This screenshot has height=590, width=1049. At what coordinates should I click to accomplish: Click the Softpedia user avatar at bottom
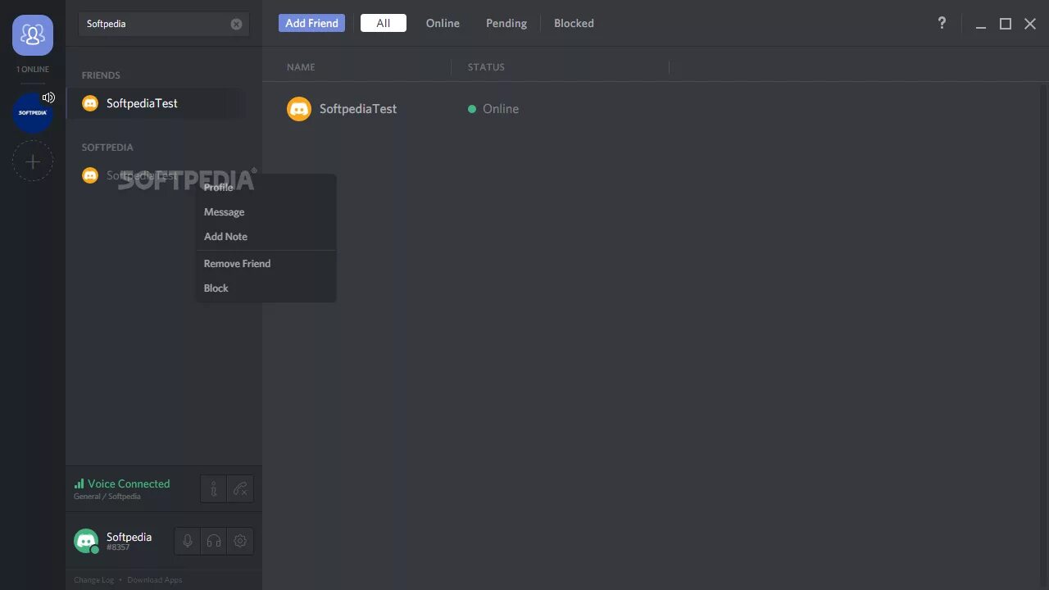coord(86,541)
